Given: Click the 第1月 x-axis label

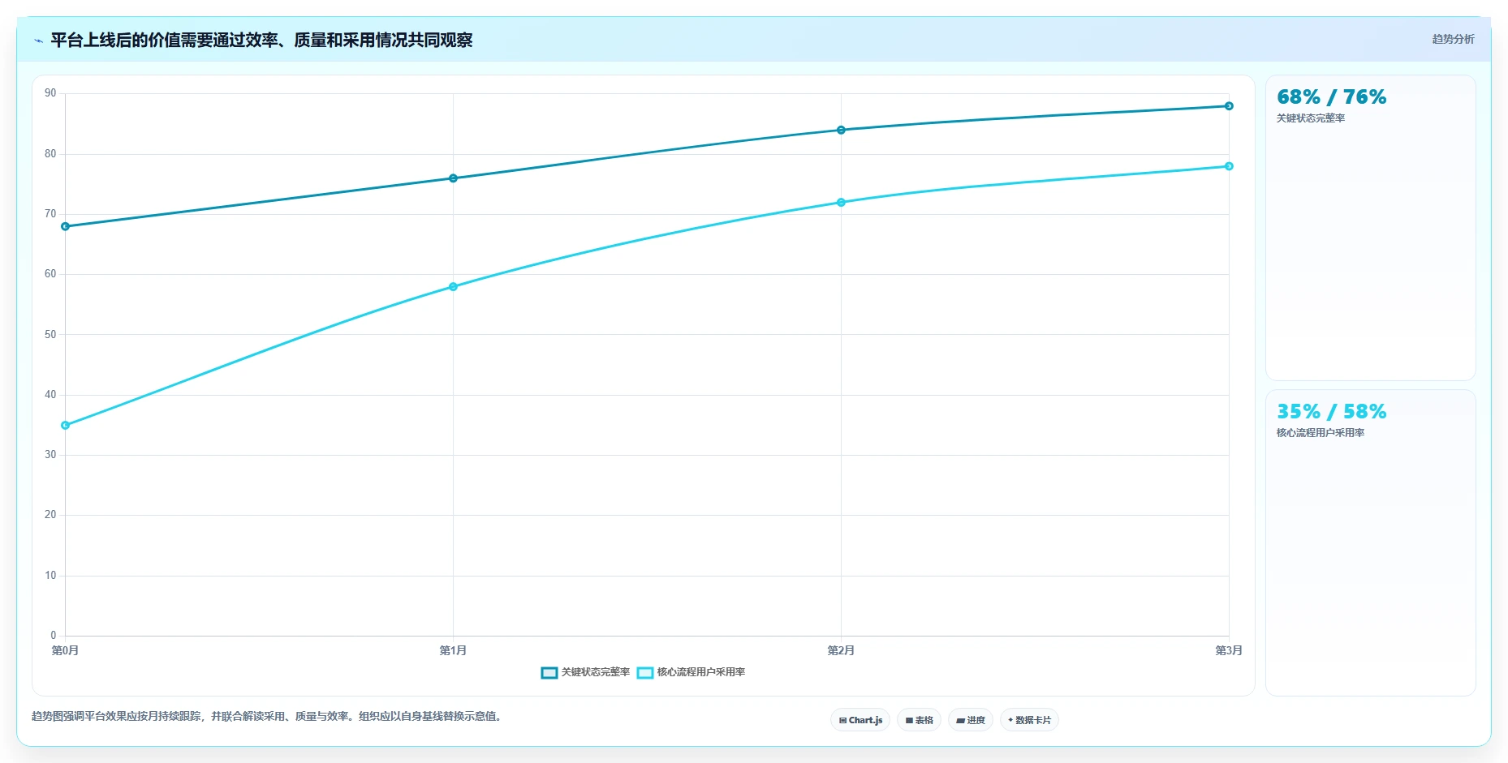Looking at the screenshot, I should coord(453,650).
